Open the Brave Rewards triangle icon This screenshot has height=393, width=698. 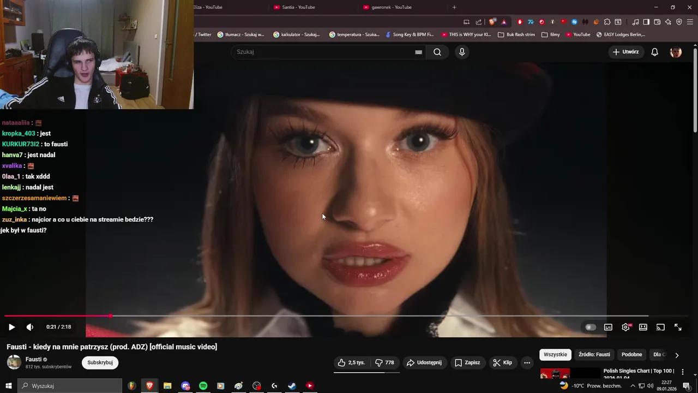(504, 22)
